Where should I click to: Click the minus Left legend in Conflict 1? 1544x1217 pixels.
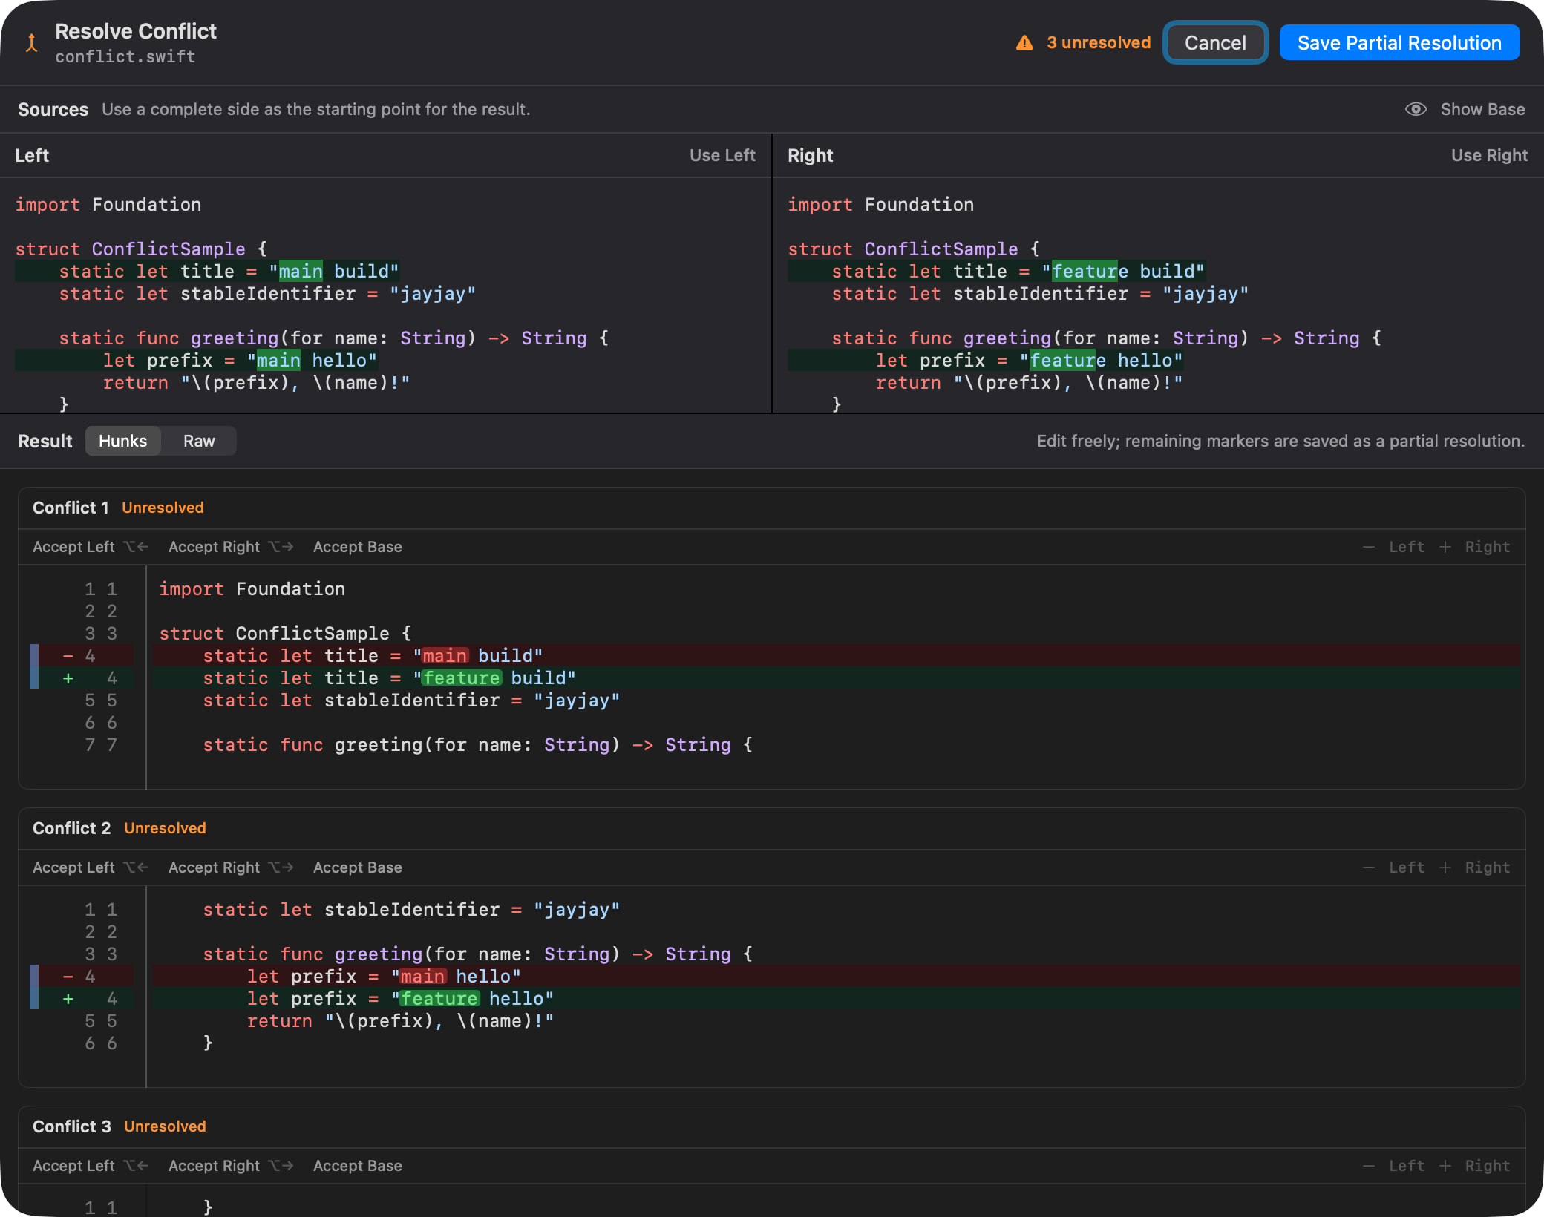1394,547
